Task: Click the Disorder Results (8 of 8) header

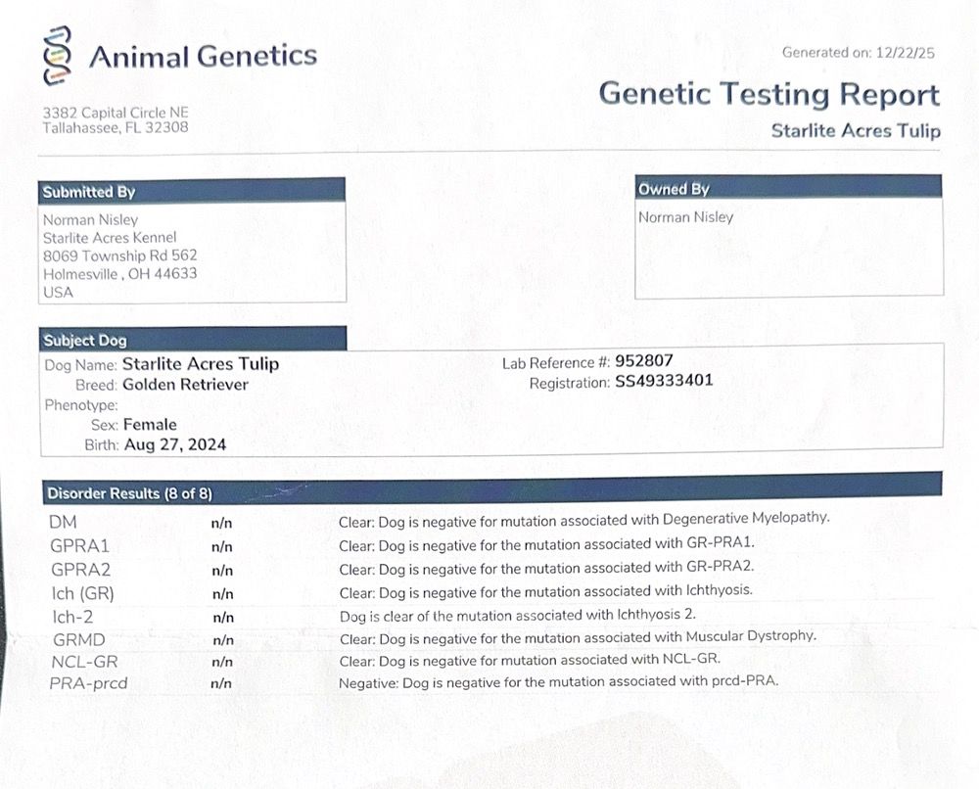Action: point(130,493)
